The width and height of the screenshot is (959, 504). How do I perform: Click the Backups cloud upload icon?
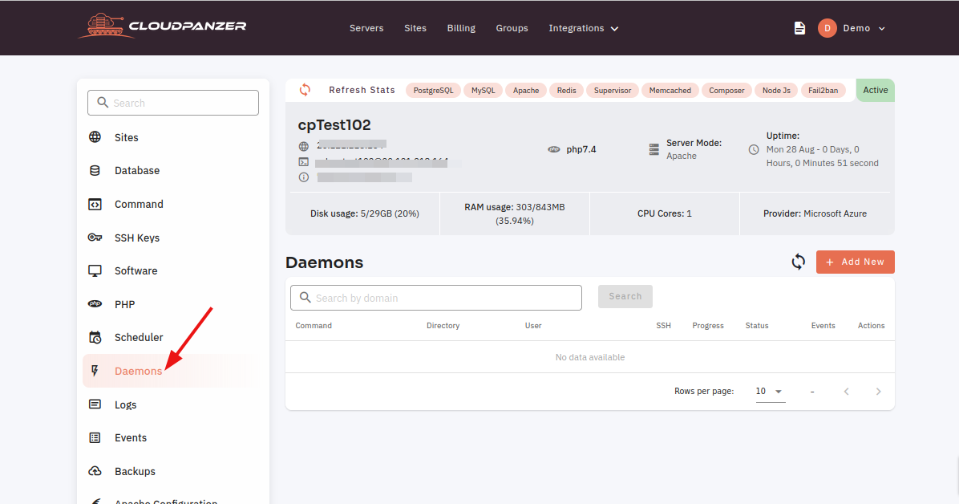pyautogui.click(x=95, y=471)
